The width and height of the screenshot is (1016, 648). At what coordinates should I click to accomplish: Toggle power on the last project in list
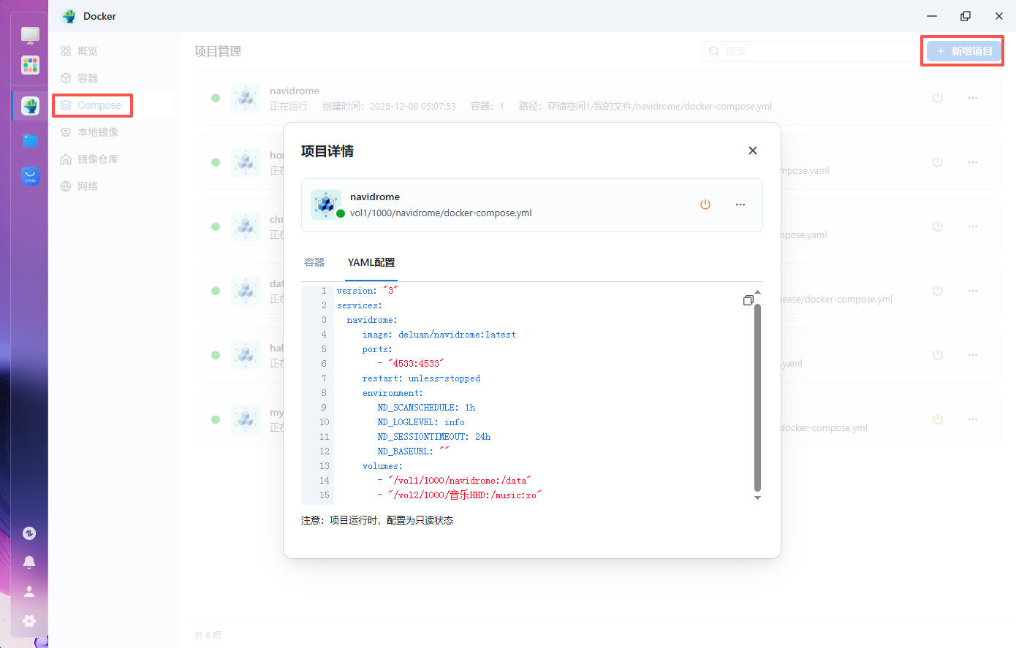pos(938,419)
